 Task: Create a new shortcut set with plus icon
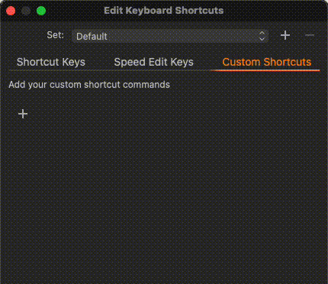(285, 35)
